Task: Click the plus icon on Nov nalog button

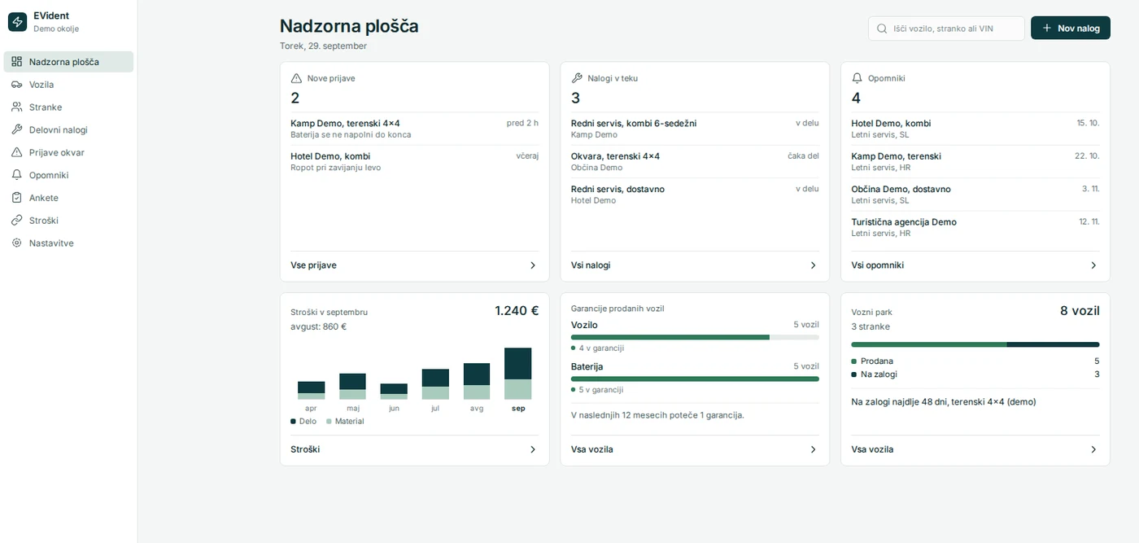Action: coord(1047,28)
